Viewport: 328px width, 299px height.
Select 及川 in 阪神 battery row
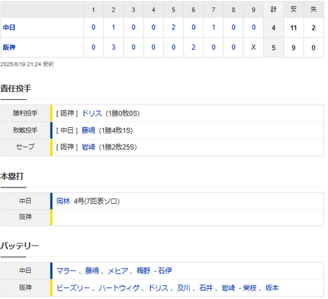coord(184,288)
